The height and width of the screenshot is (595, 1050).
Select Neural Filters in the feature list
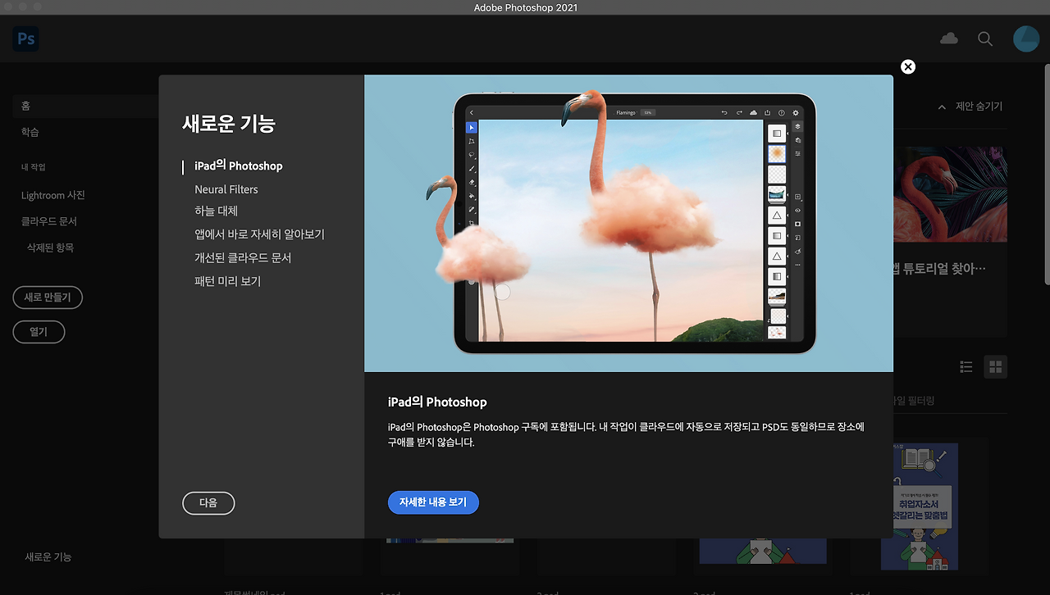[226, 189]
